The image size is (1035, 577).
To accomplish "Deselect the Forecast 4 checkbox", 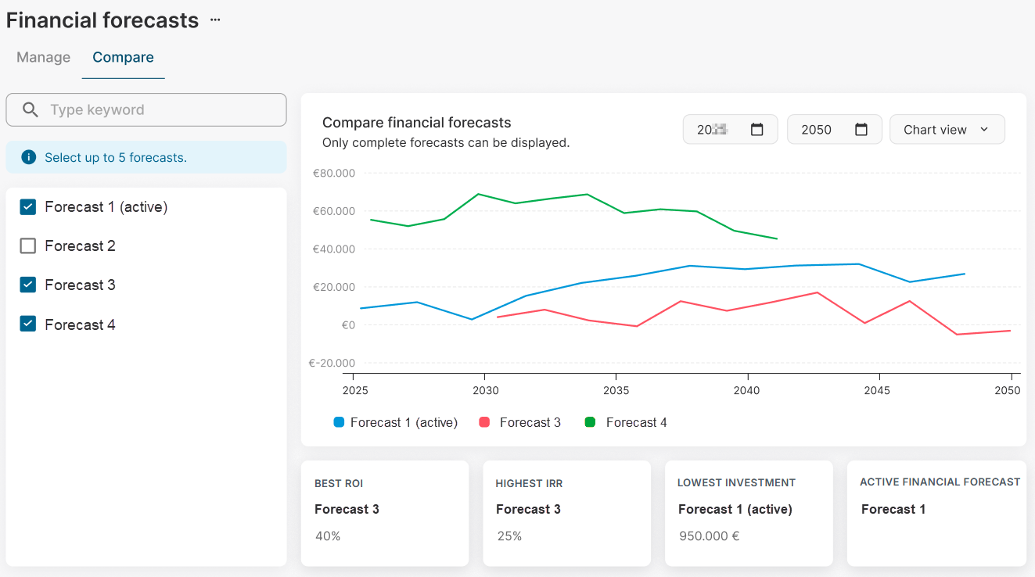I will pyautogui.click(x=28, y=324).
